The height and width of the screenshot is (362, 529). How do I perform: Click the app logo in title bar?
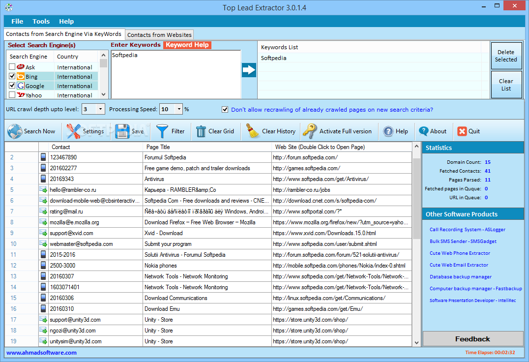point(9,7)
